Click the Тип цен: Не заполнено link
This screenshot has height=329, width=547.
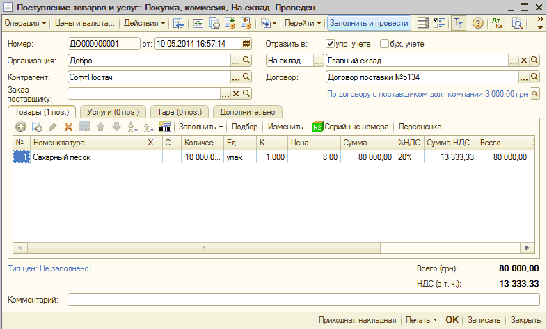pyautogui.click(x=49, y=268)
